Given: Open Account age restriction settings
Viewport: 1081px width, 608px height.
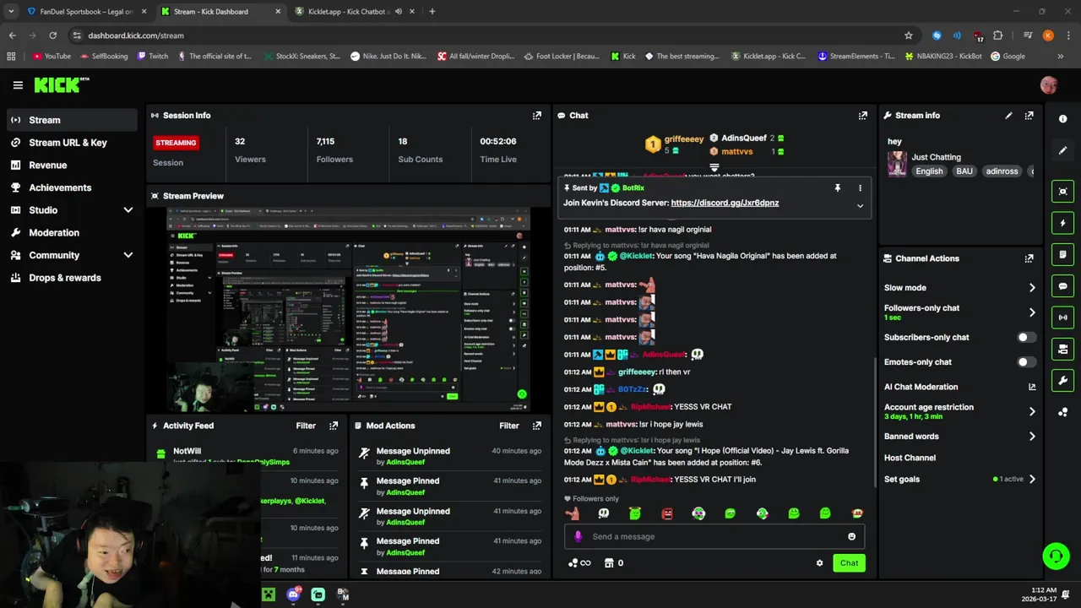Looking at the screenshot, I should [960, 411].
